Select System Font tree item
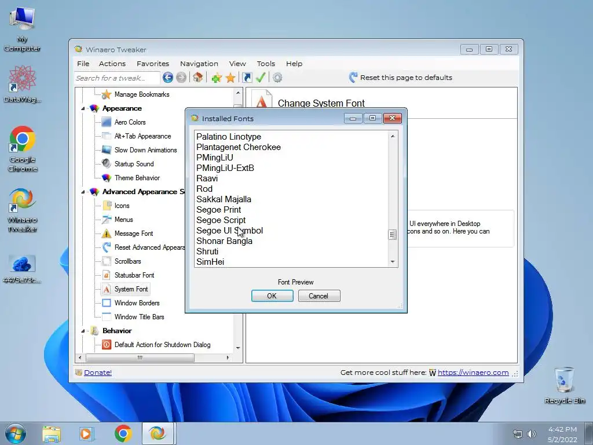 tap(131, 289)
